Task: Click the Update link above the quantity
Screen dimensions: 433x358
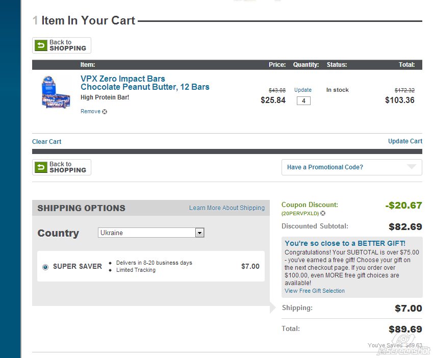Action: click(303, 90)
